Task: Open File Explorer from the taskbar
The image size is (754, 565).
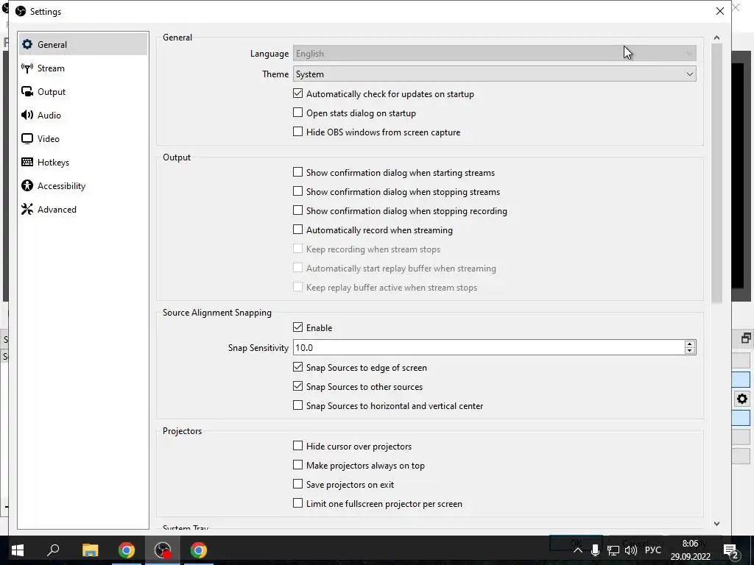Action: (90, 550)
